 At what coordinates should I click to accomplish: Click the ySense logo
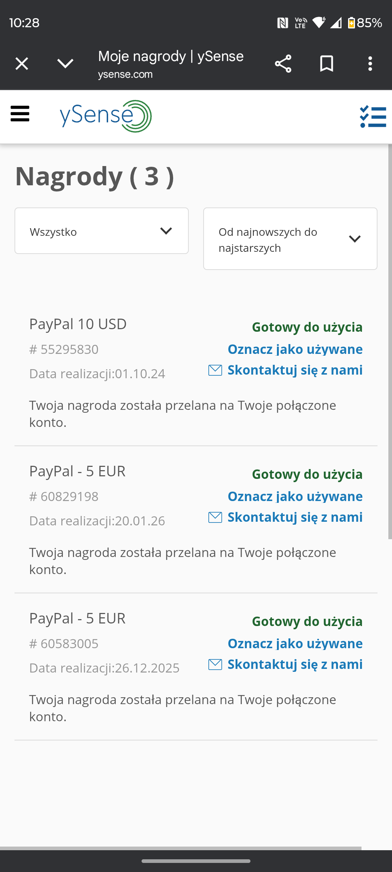(x=105, y=116)
